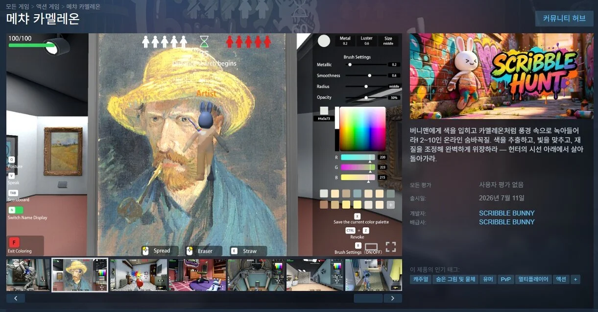Viewport: 598px width, 312px height.
Task: Click the palette add plus swatch
Action: pyautogui.click(x=390, y=205)
